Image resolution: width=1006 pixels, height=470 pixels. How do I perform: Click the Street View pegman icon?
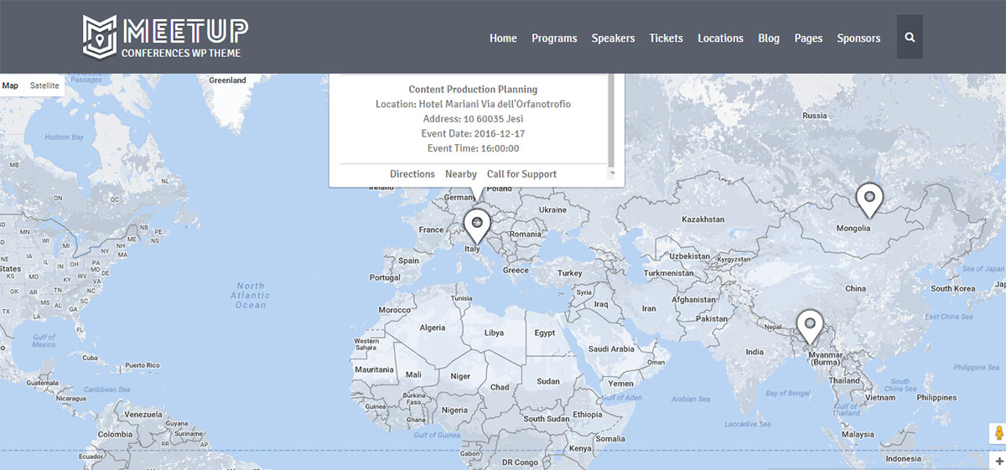(x=998, y=433)
